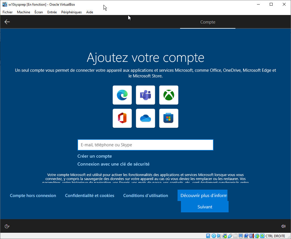Image resolution: width=291 pixels, height=239 pixels.
Task: Open Confidentialité et cookies link
Action: pyautogui.click(x=90, y=196)
